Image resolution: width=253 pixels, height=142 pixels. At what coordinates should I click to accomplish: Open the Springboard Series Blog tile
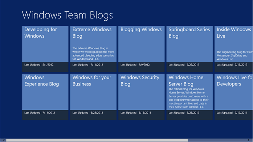[x=189, y=49]
